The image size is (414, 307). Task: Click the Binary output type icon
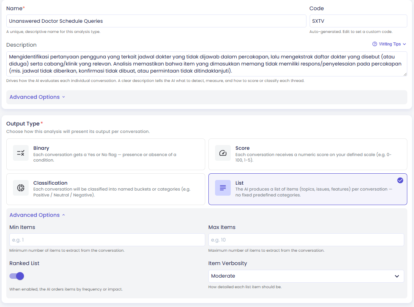21,153
